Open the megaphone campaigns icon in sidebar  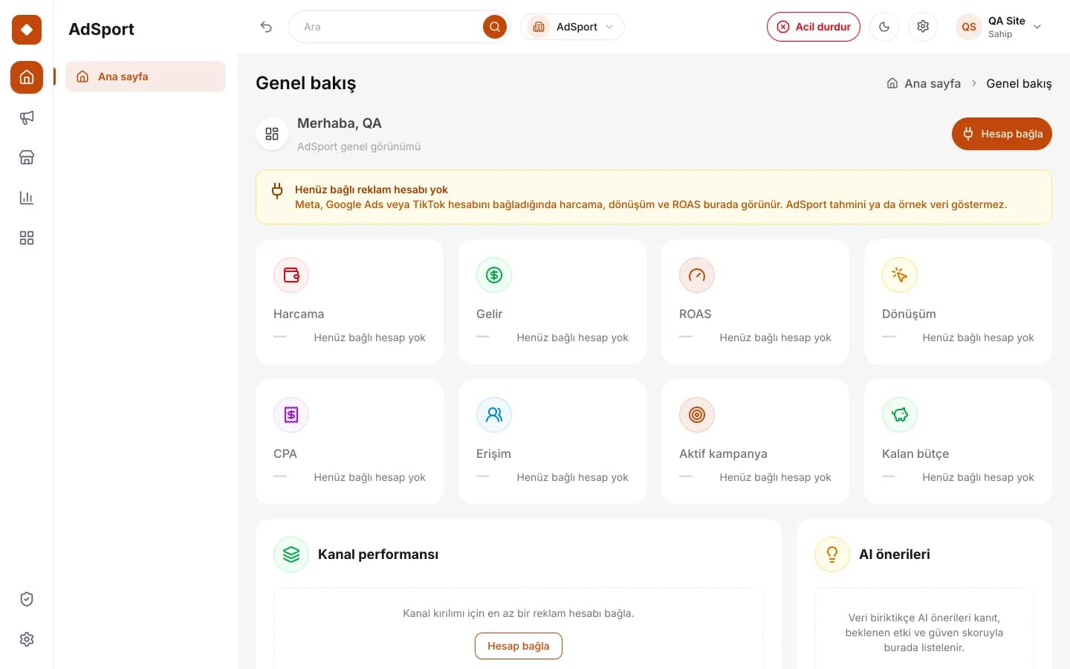click(27, 117)
